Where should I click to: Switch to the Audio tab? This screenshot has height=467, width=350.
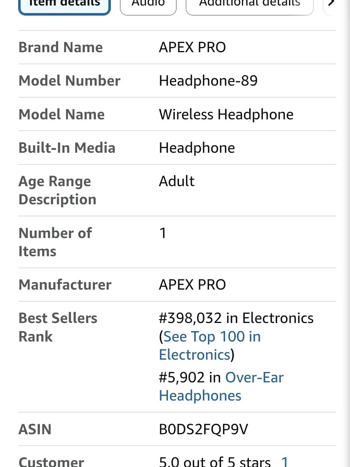click(148, 5)
